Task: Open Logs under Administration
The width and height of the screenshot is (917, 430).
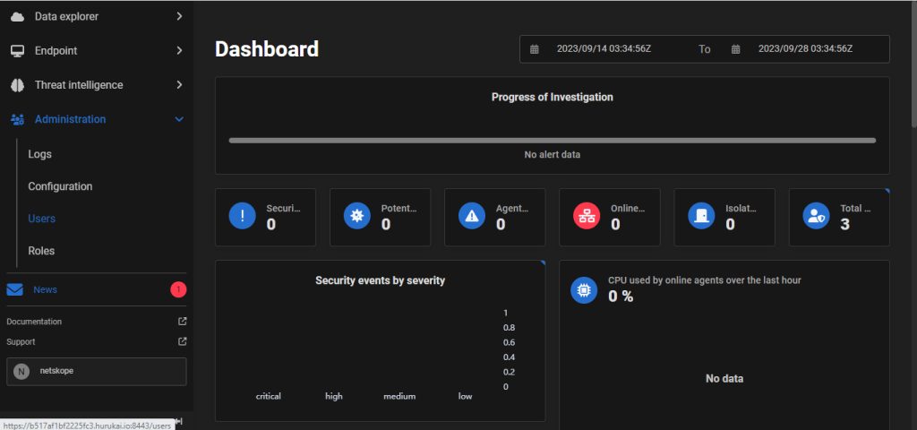Action: coord(39,154)
